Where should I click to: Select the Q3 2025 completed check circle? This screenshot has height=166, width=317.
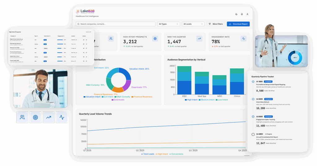(253, 117)
